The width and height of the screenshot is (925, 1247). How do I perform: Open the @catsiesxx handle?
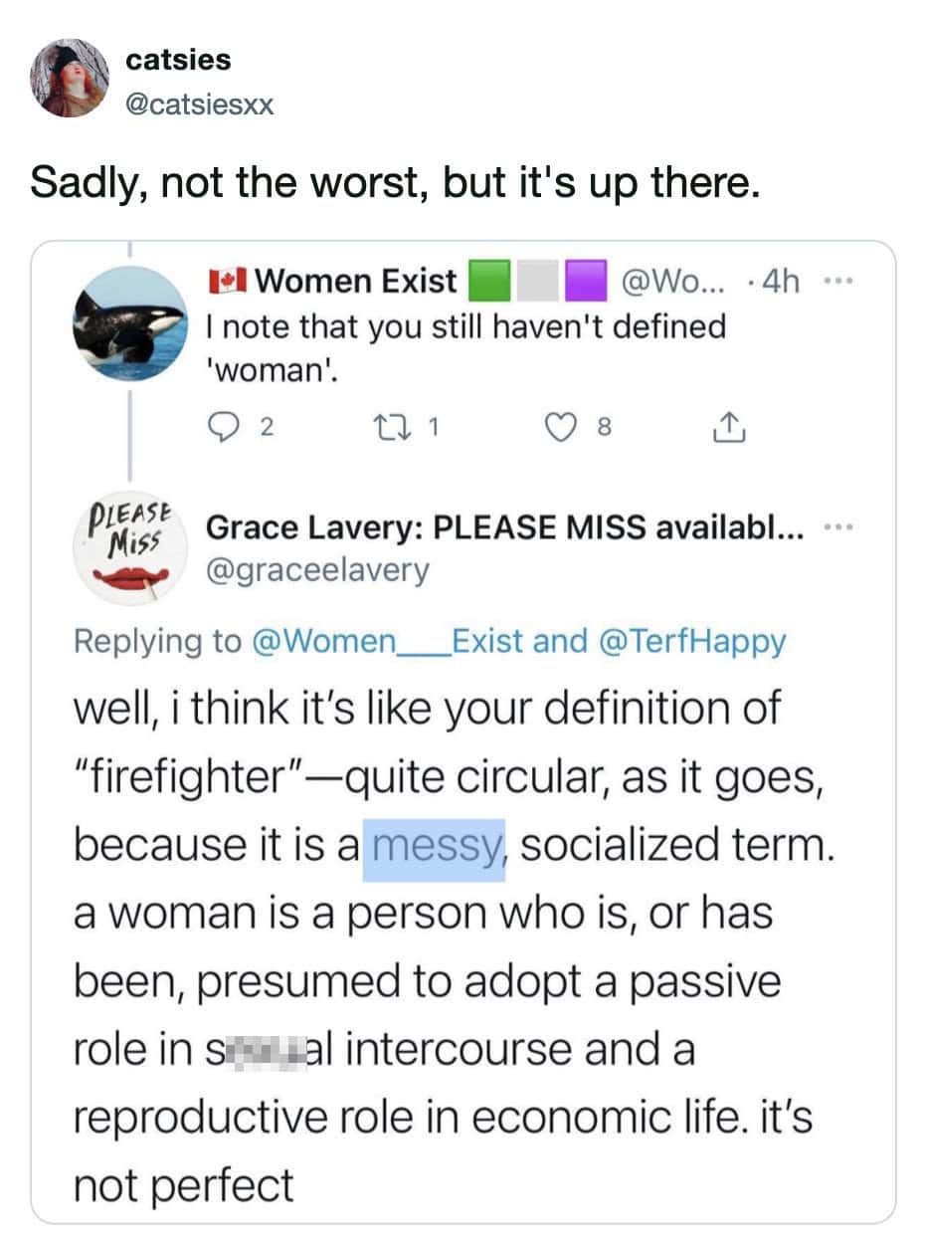199,104
